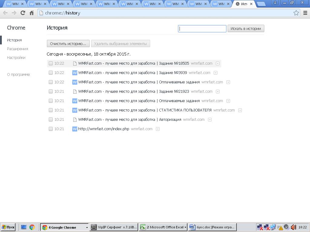Click the browser forward arrow
The image size is (310, 232).
point(14,13)
